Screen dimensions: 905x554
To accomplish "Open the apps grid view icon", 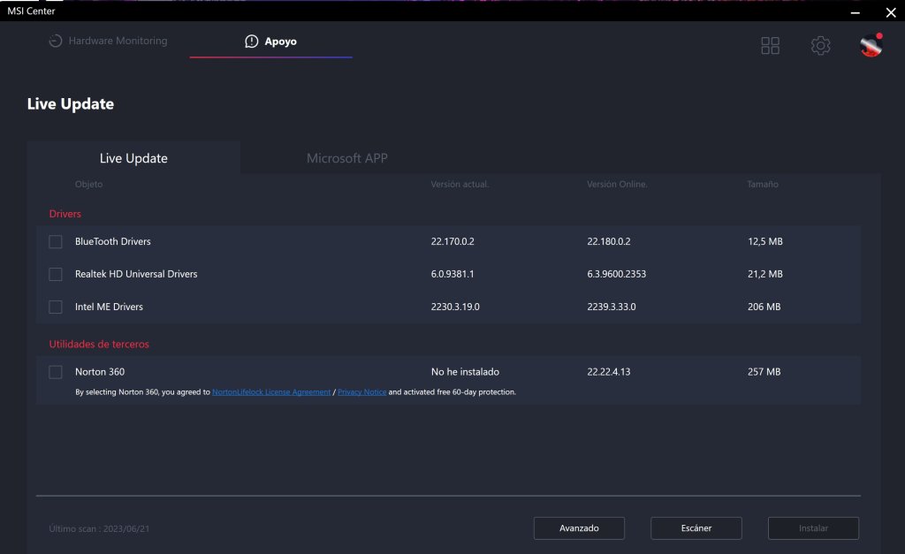I will tap(770, 46).
